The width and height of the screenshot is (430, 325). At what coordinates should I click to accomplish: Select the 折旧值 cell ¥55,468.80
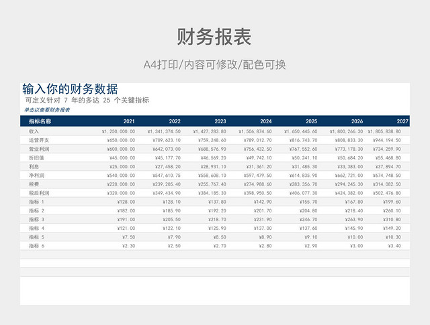pyautogui.click(x=388, y=158)
